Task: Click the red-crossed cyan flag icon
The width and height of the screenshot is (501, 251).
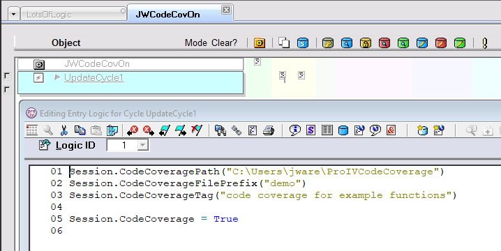Action: click(x=197, y=130)
